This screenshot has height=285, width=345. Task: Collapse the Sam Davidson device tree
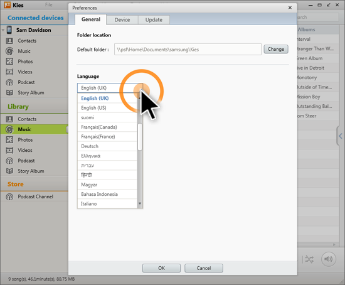coord(3,30)
